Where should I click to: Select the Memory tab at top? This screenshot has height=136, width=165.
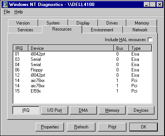[x=142, y=23]
